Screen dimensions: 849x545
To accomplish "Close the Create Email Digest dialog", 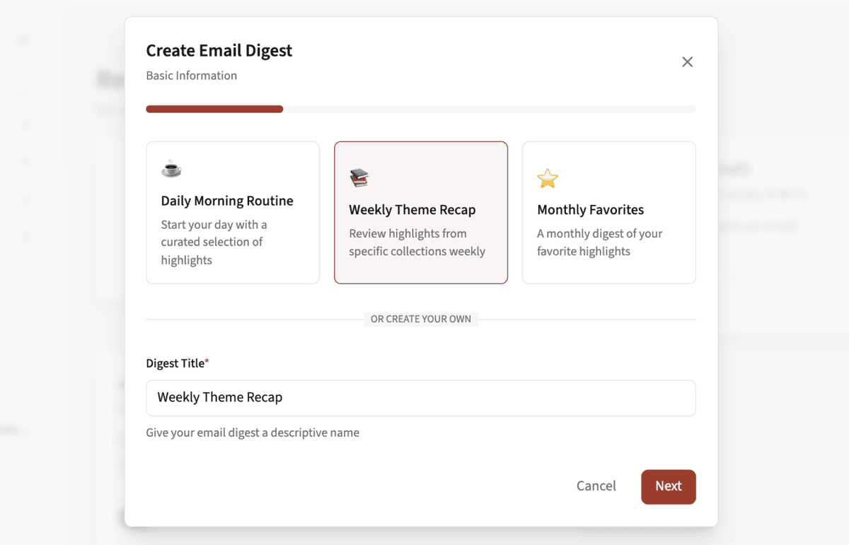I will click(x=687, y=62).
